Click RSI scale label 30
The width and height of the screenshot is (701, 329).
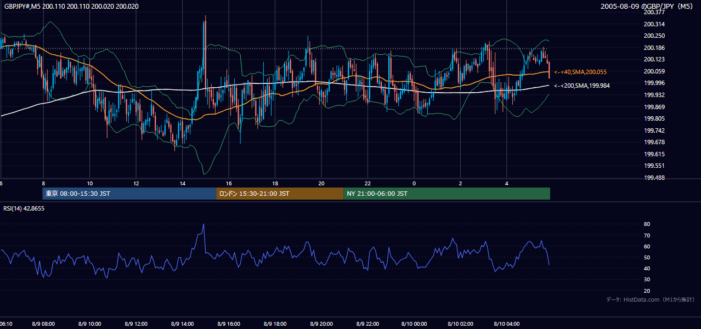[x=647, y=280]
